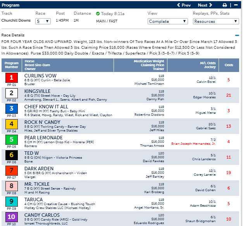Collapse the Race Details section
The height and width of the screenshot is (226, 243).
point(237,35)
